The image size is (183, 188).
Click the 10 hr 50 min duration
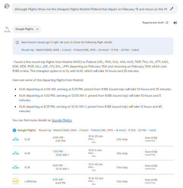96,179
